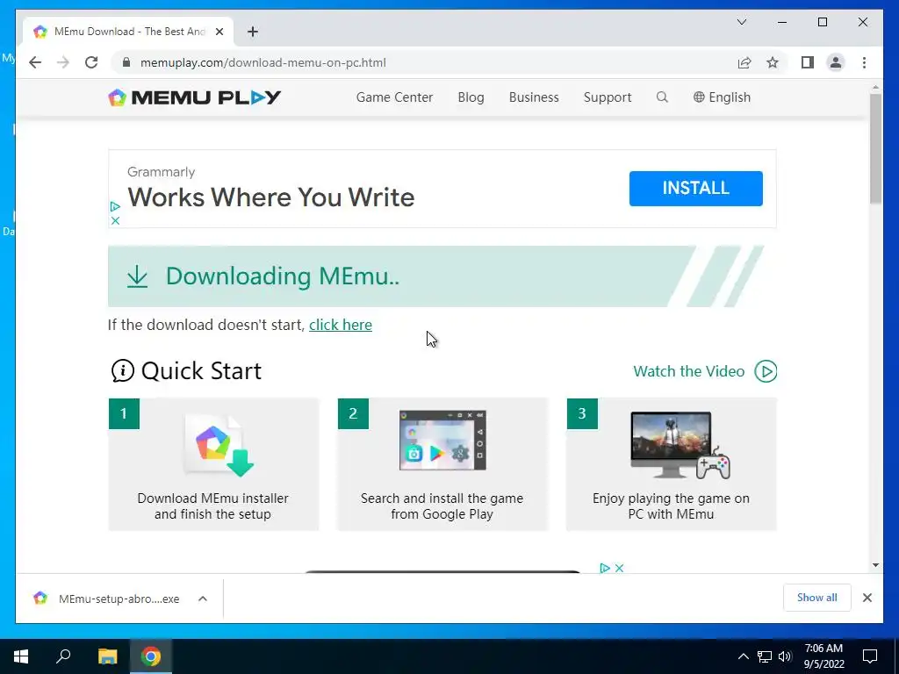Click the Quick Start info icon
This screenshot has height=674, width=899.
click(123, 371)
